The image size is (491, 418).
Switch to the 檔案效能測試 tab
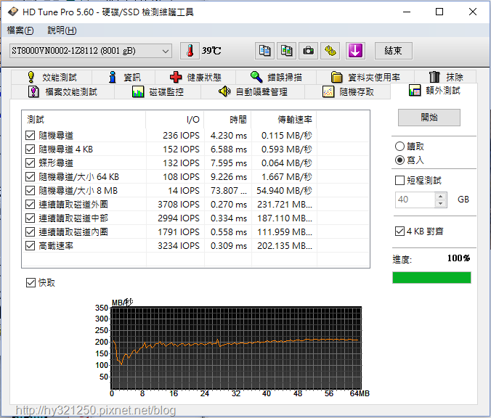pos(62,92)
